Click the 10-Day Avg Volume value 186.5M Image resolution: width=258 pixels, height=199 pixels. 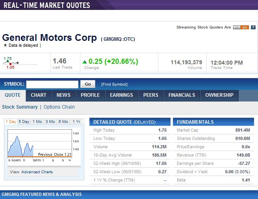(x=159, y=155)
